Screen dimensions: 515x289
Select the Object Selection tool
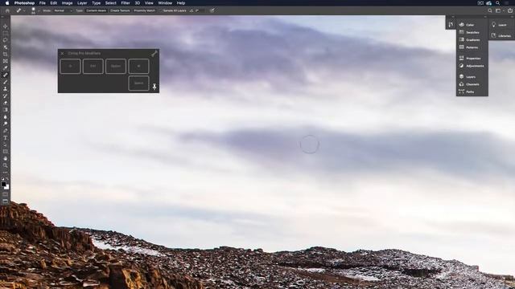(6, 47)
